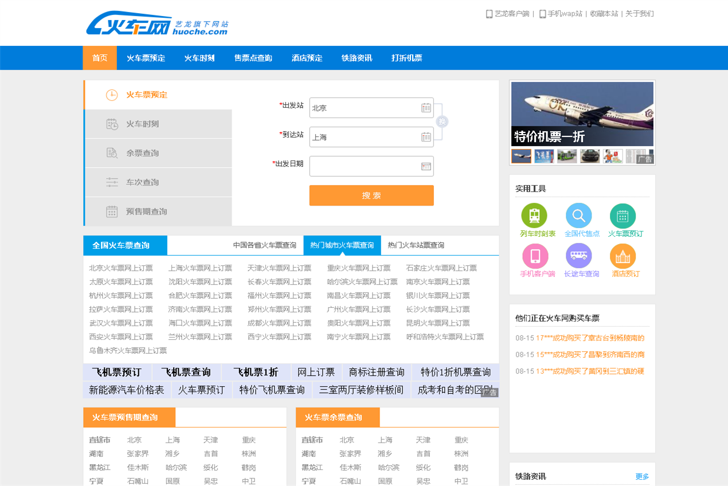Open the date picker icon in 出发日期 field

(x=426, y=166)
